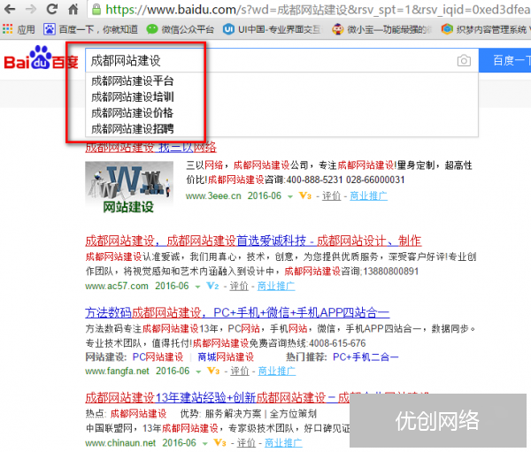Click the Baidu logo
531x452 pixels.
[41, 57]
